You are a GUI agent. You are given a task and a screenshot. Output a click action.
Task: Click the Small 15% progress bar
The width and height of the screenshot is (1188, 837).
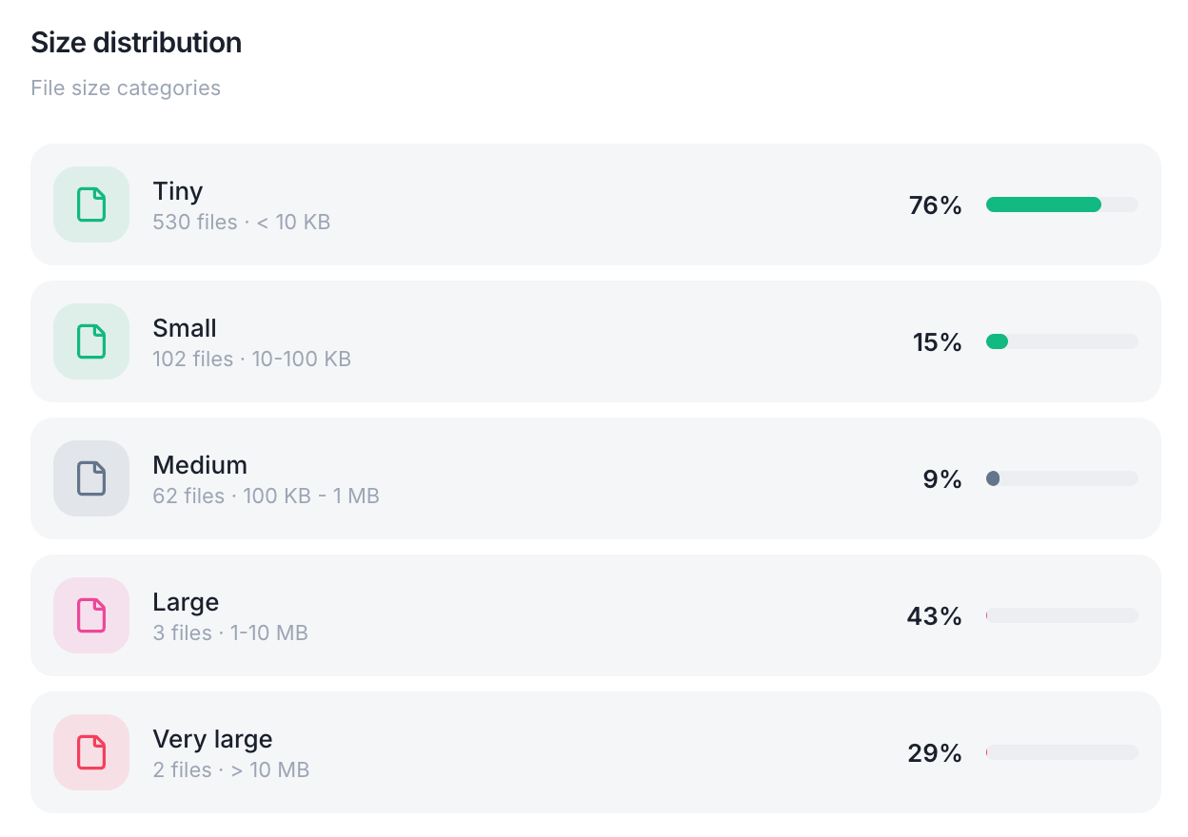pos(1062,341)
